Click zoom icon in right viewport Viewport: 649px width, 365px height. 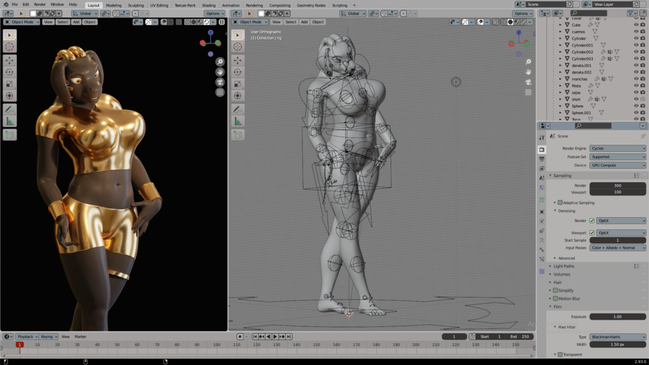(528, 61)
